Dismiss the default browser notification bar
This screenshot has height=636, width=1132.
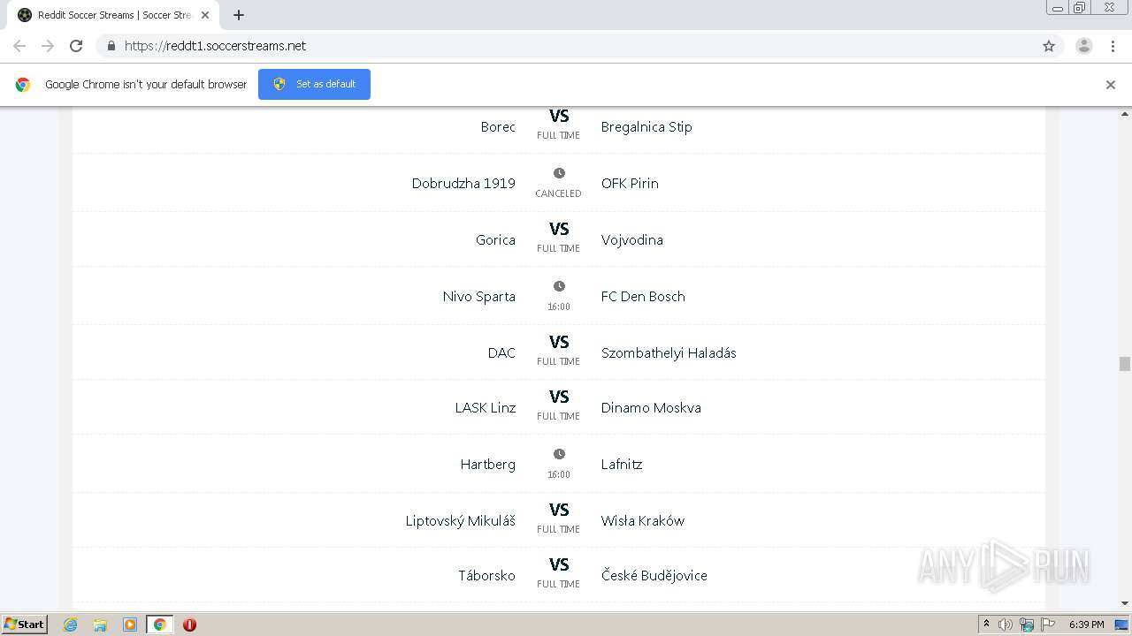coord(1110,85)
